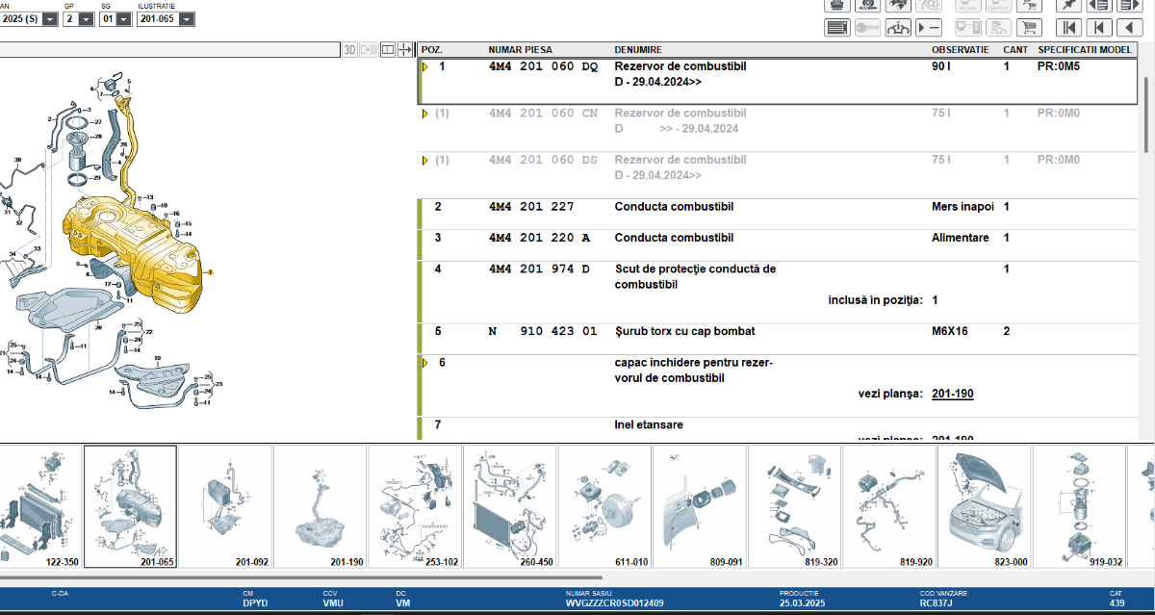The image size is (1155, 615).
Task: Click the OBSERVATIE column header
Action: [960, 49]
